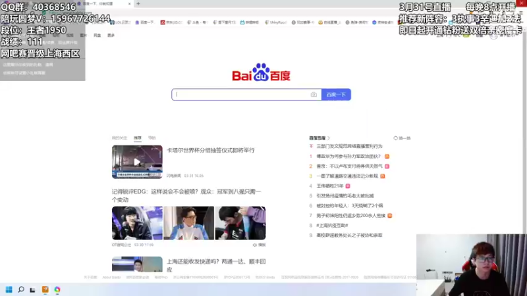This screenshot has width=527, height=296.
Task: Open Windows taskbar search
Action: pos(21,289)
